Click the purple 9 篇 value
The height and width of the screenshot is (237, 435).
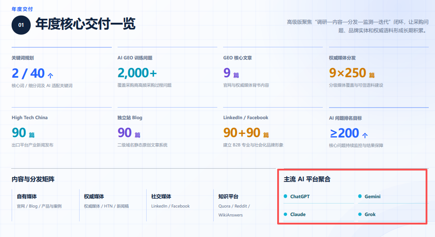231,73
